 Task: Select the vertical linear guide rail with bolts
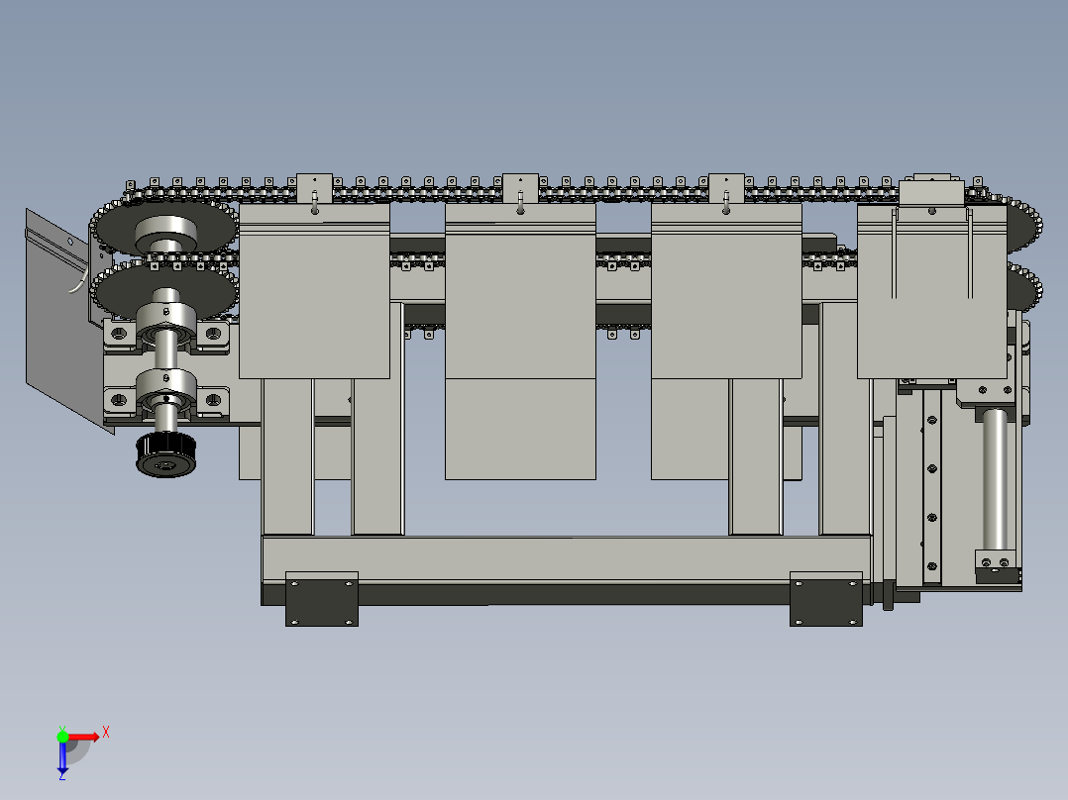pyautogui.click(x=931, y=485)
